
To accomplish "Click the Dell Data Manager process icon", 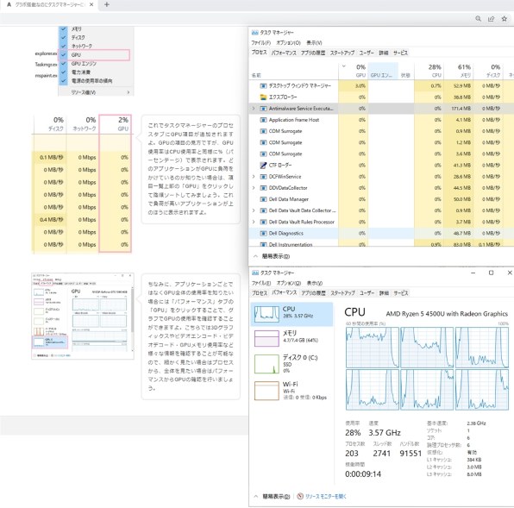I will point(263,199).
